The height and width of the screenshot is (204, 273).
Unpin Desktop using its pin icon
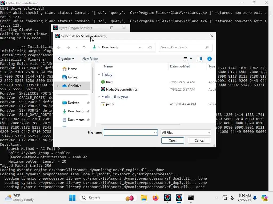(x=88, y=103)
